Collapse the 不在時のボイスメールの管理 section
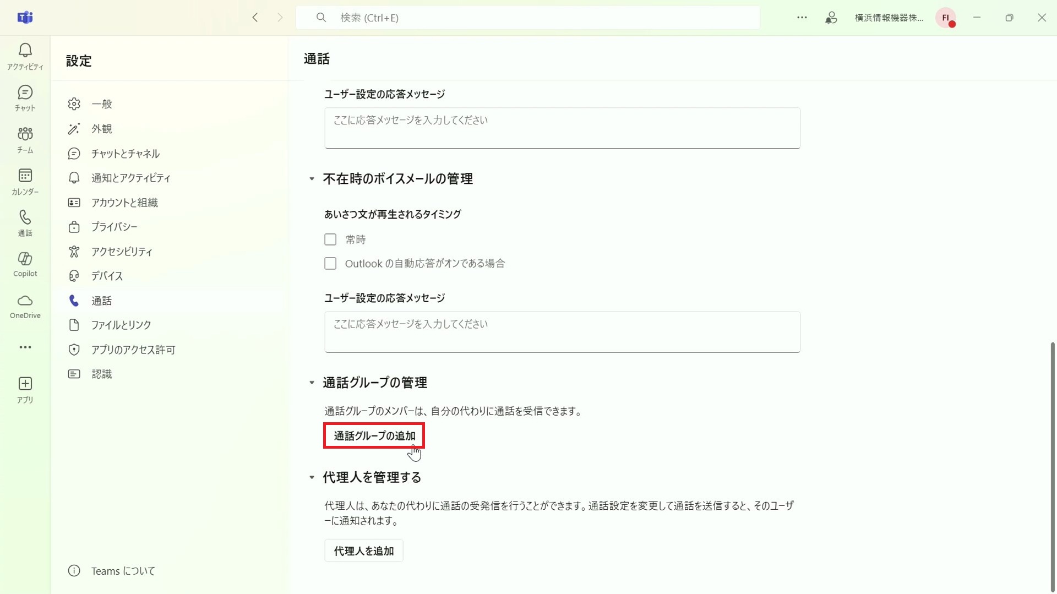This screenshot has width=1057, height=594. tap(312, 179)
